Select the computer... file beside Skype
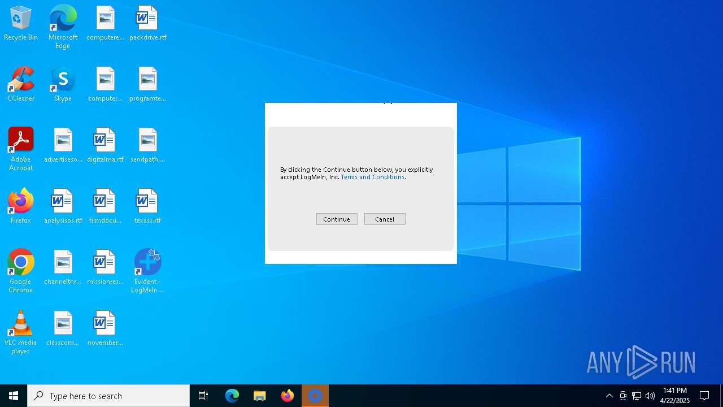 click(x=105, y=85)
